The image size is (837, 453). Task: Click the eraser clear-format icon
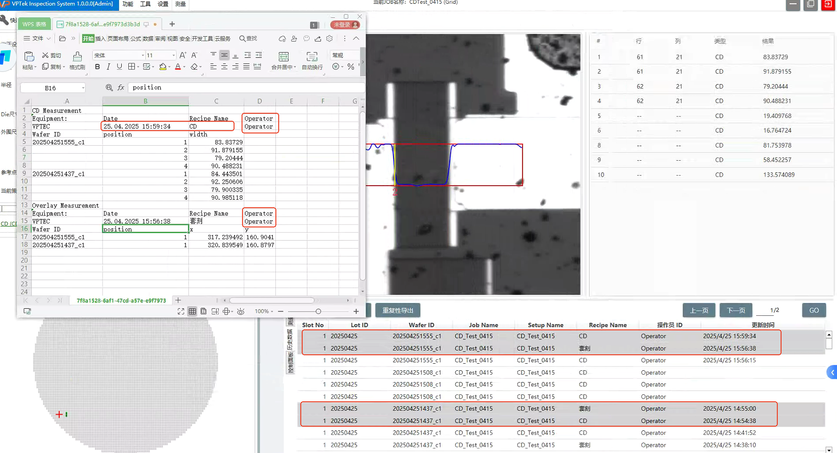[x=194, y=67]
